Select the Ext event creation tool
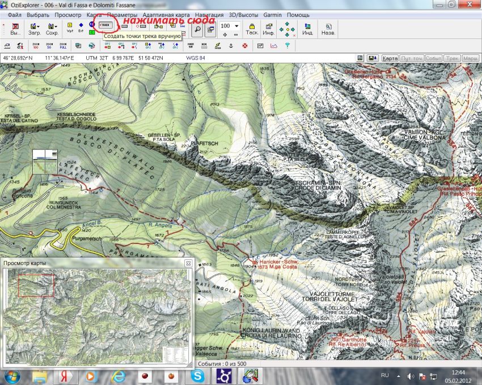Viewport: 482px width, 385px height. (81, 28)
